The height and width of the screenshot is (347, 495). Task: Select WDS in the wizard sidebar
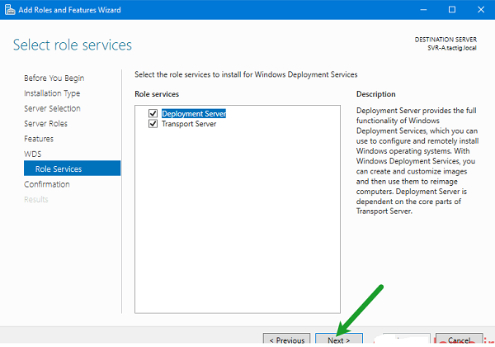(x=32, y=154)
